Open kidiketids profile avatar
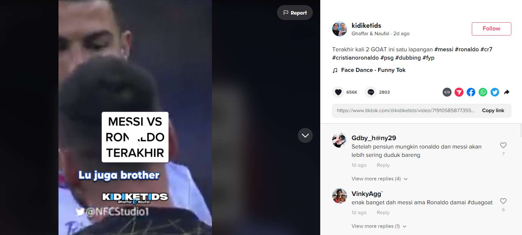Image resolution: width=522 pixels, height=235 pixels. [340, 29]
